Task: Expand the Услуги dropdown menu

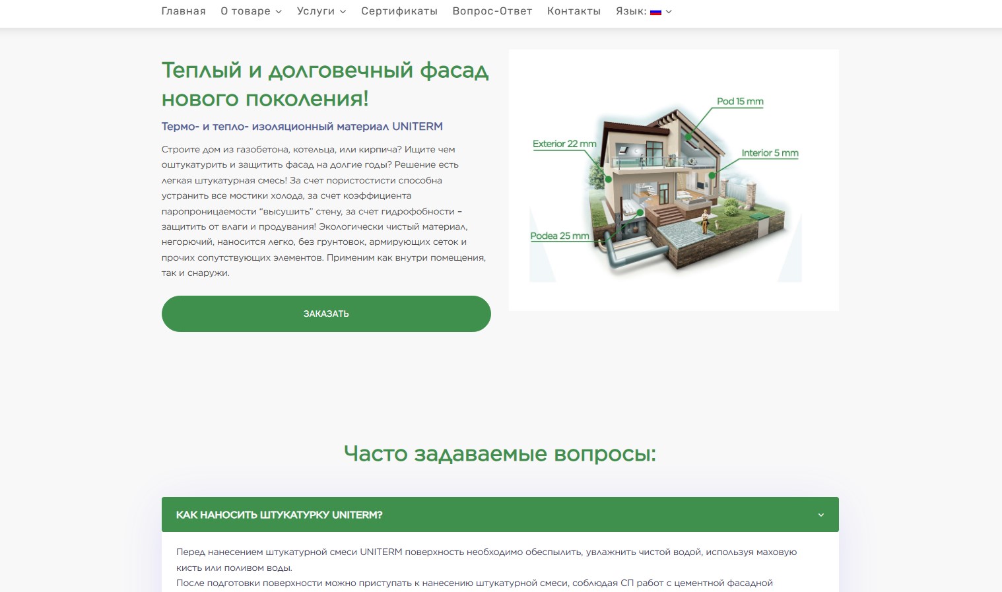Action: coord(321,11)
